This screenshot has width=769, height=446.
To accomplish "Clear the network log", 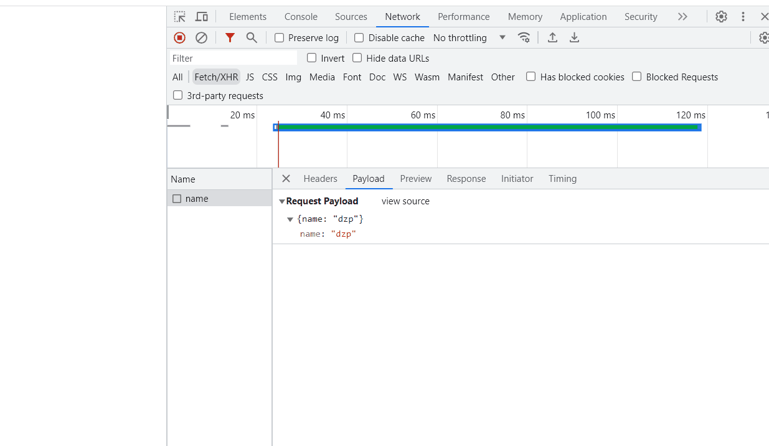I will pos(201,38).
